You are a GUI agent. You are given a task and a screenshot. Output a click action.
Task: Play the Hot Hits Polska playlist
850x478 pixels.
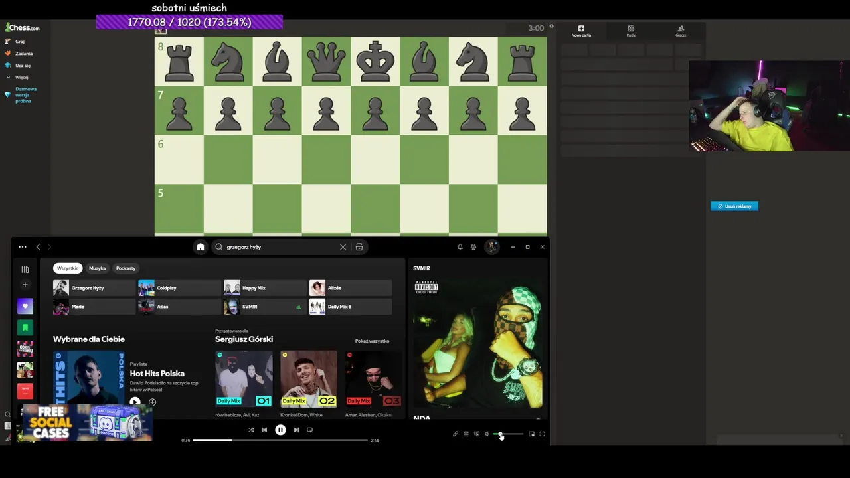tap(135, 402)
